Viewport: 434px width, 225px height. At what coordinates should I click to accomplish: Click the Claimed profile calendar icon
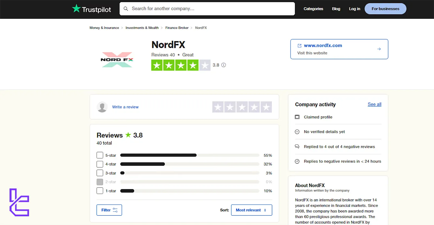coord(297,117)
